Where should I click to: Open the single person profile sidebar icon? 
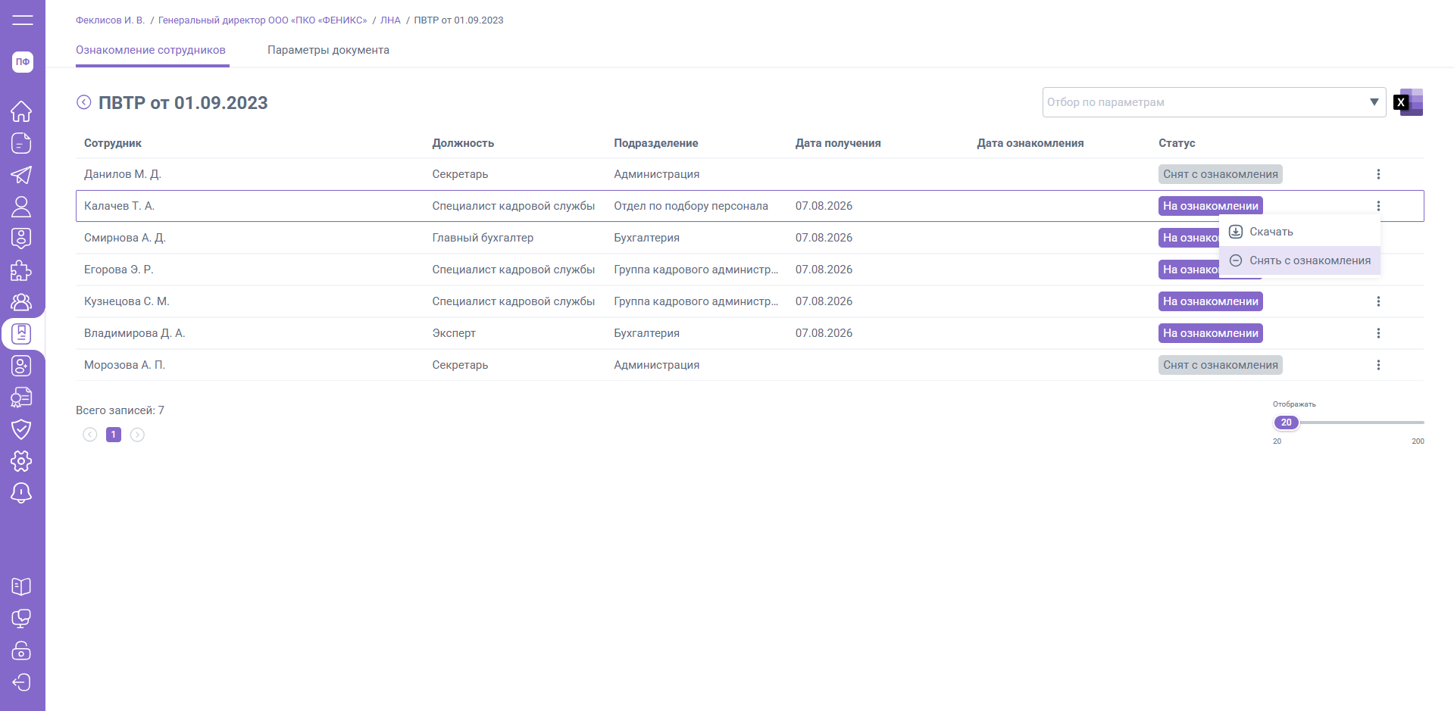21,207
